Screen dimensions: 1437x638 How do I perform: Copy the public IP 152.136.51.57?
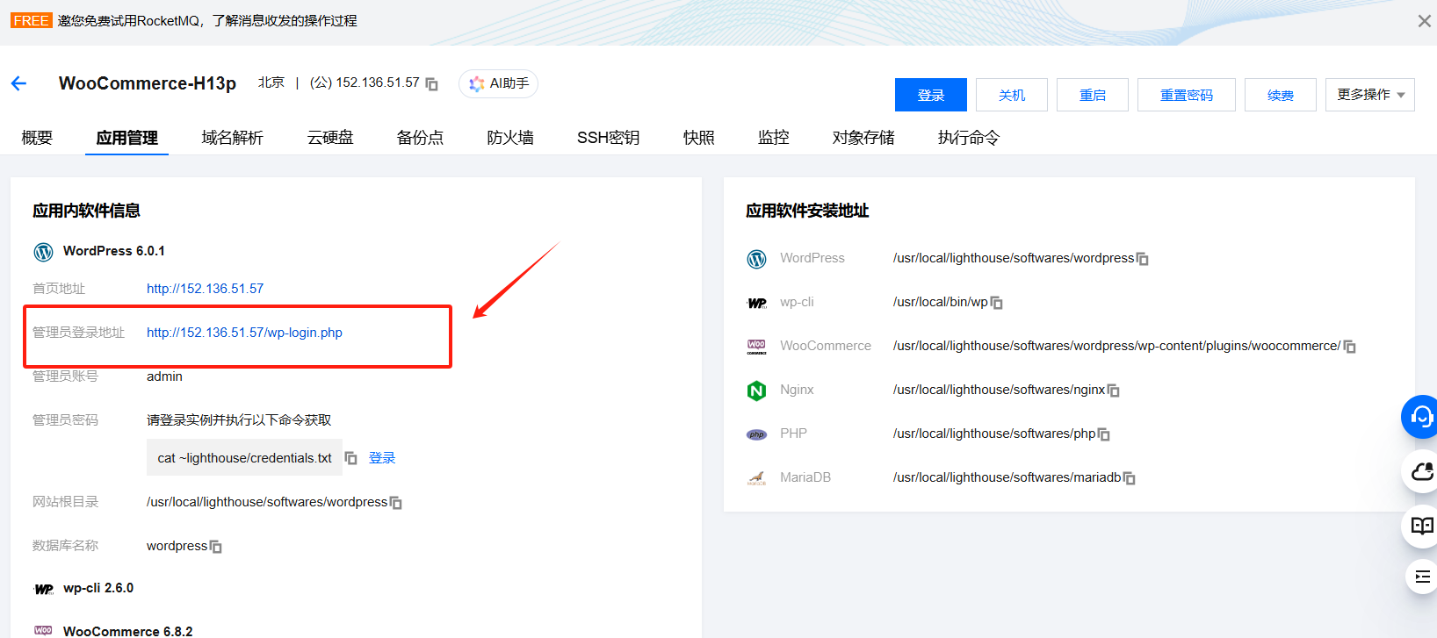[x=431, y=84]
